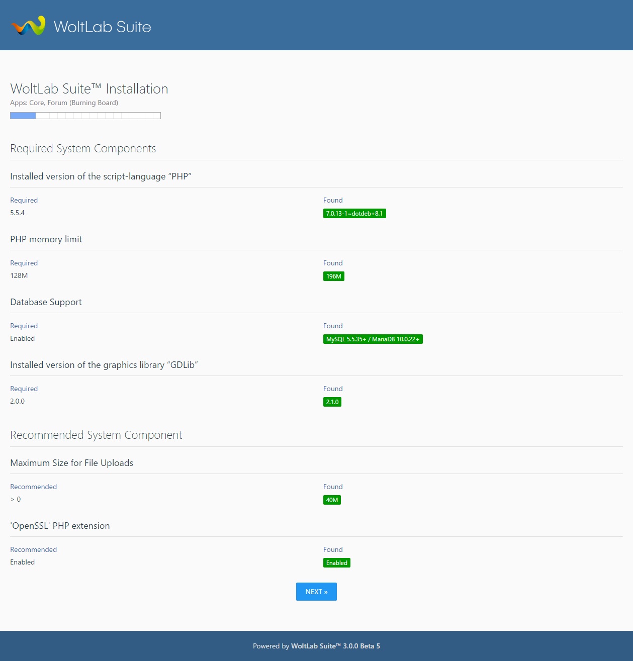
Task: Click the 'OpenSSL' PHP extension heading
Action: pos(60,526)
